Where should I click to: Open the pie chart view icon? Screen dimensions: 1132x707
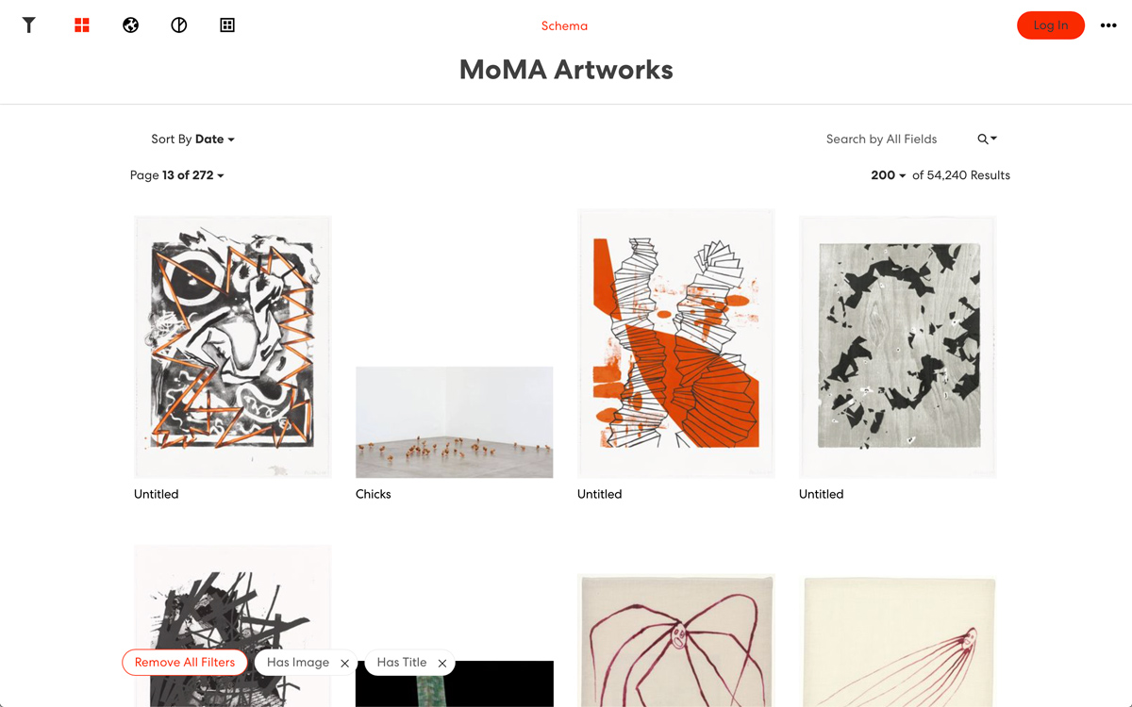[179, 25]
